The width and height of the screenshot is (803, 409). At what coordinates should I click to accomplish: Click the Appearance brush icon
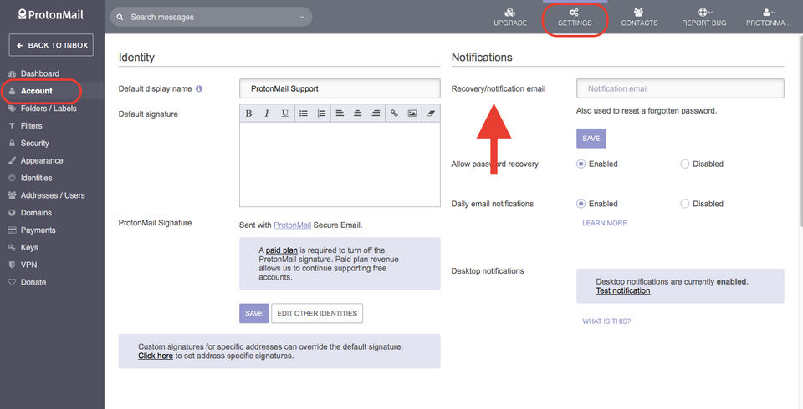click(12, 160)
